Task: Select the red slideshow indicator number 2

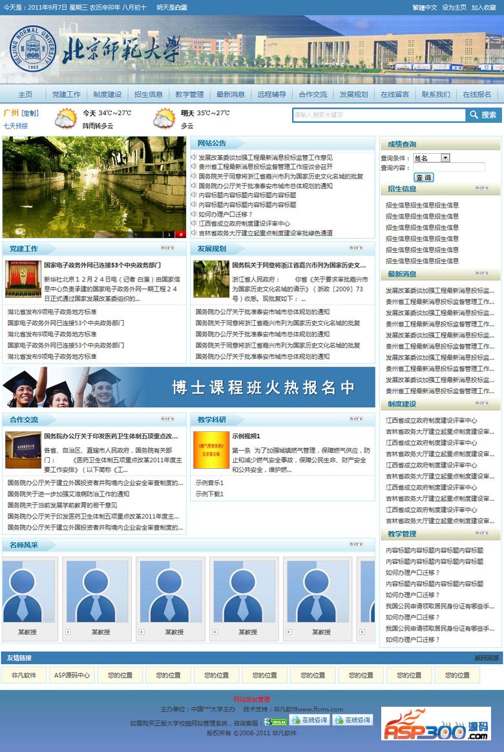Action: (181, 235)
